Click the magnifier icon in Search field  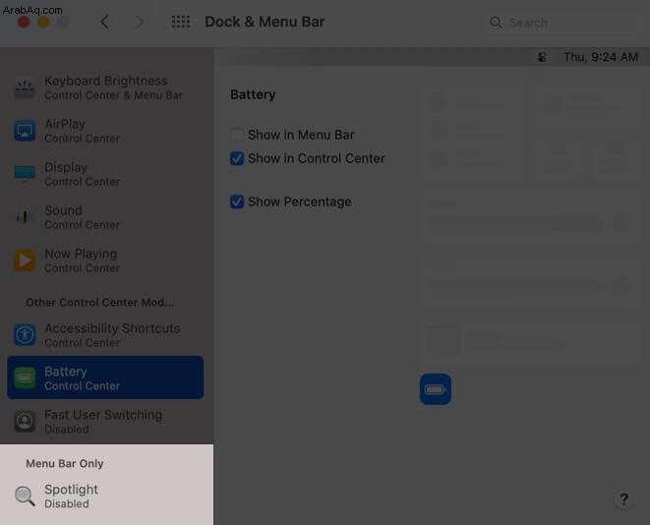pyautogui.click(x=496, y=23)
